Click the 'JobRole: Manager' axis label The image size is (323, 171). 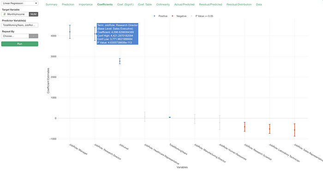tap(78, 149)
